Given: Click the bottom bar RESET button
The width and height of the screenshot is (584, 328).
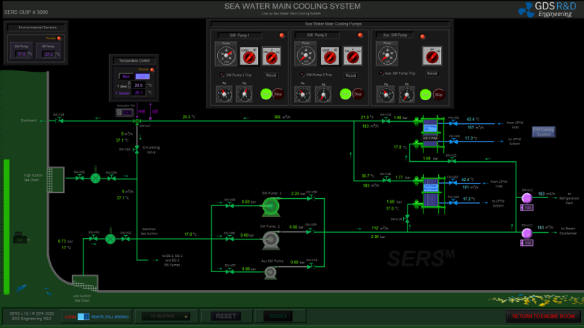Looking at the screenshot, I should pyautogui.click(x=226, y=316).
